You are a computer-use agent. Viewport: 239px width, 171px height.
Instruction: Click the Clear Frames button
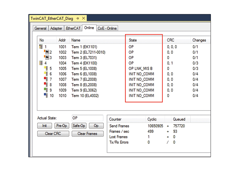point(87,134)
